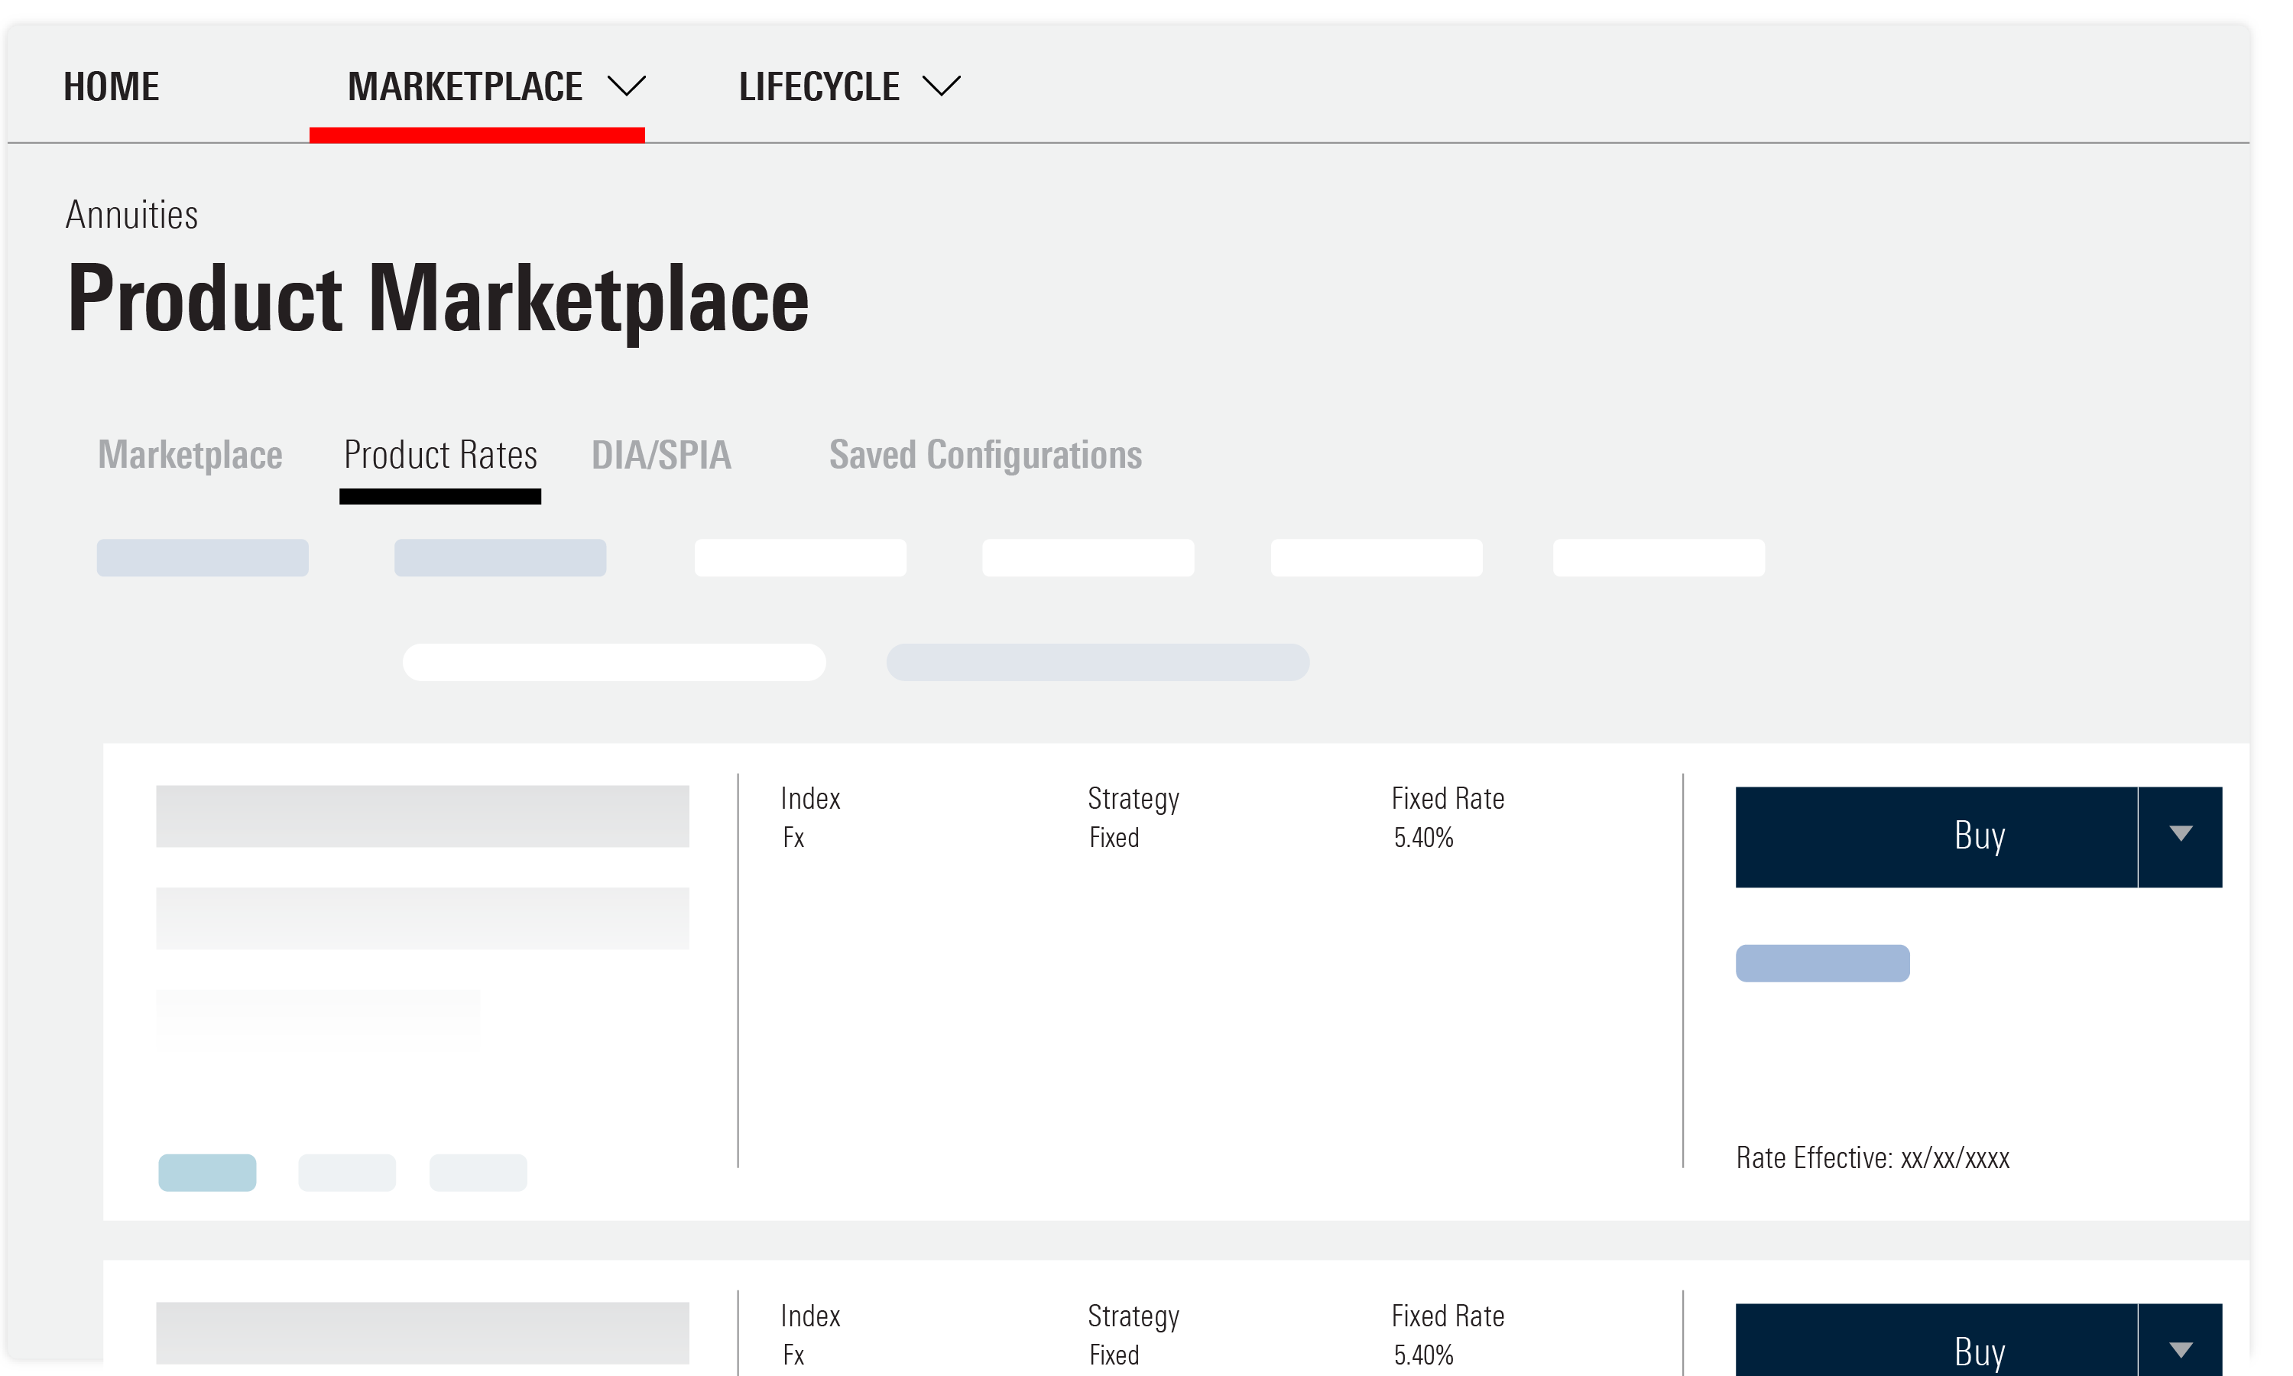
Task: Click the MARKETPLACE menu chevron icon
Action: (626, 86)
